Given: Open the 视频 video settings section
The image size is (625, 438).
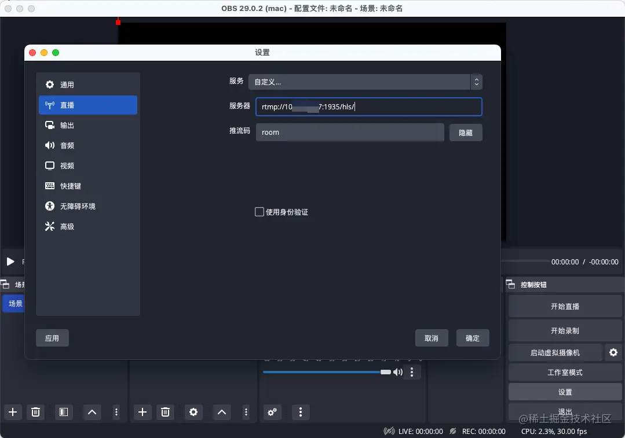Looking at the screenshot, I should 87,165.
